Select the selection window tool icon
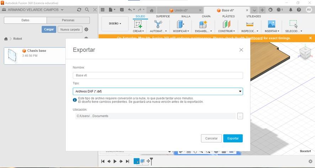 (x=294, y=24)
